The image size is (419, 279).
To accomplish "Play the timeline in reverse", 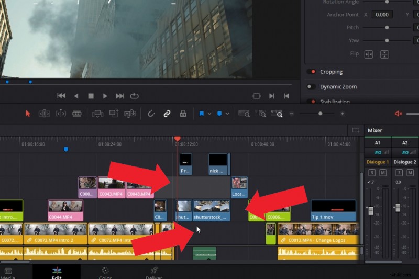I will [x=76, y=96].
